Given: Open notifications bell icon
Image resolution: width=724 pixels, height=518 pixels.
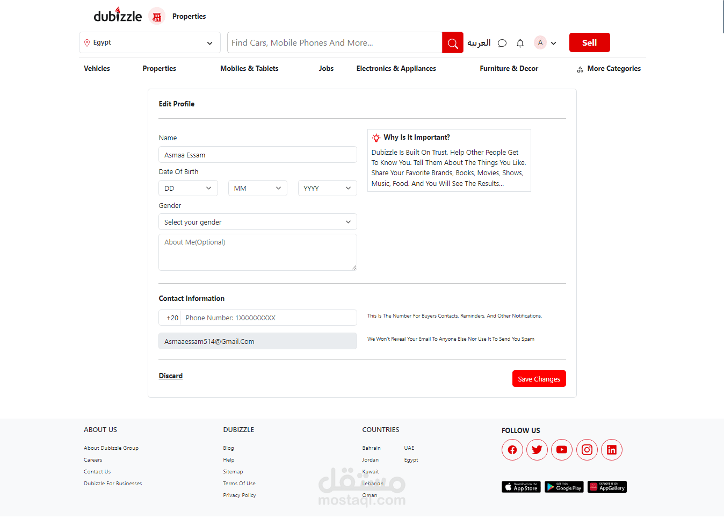Looking at the screenshot, I should [x=520, y=43].
